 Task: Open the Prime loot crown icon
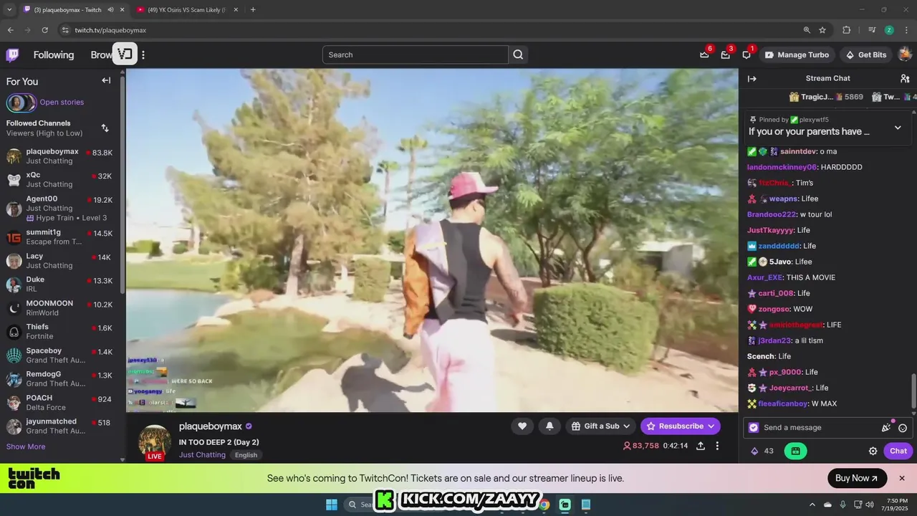coord(704,54)
